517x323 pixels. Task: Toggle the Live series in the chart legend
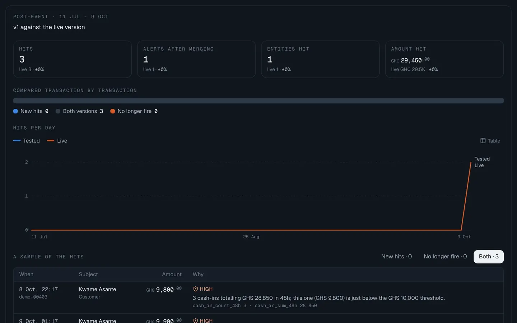[57, 141]
